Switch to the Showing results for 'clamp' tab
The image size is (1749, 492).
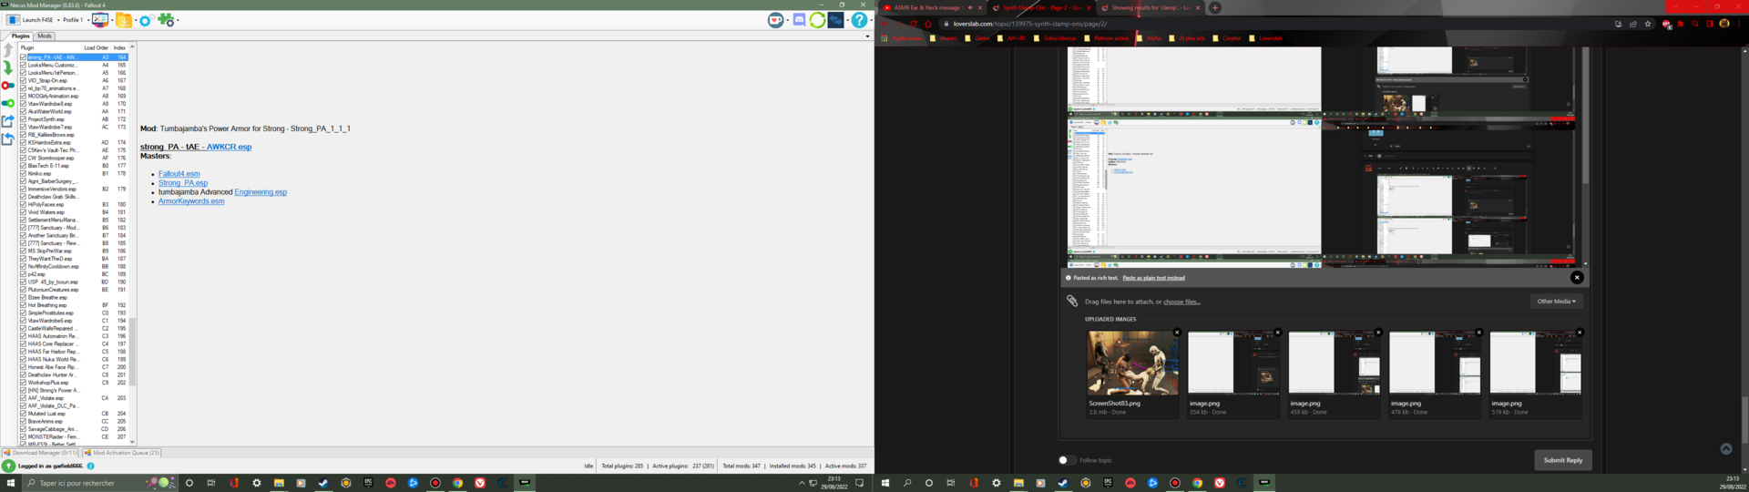[x=1151, y=7]
